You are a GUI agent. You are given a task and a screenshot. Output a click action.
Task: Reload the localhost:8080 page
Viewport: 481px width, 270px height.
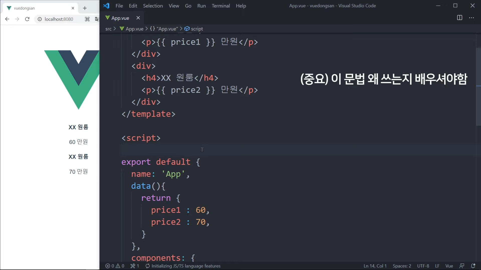27,19
